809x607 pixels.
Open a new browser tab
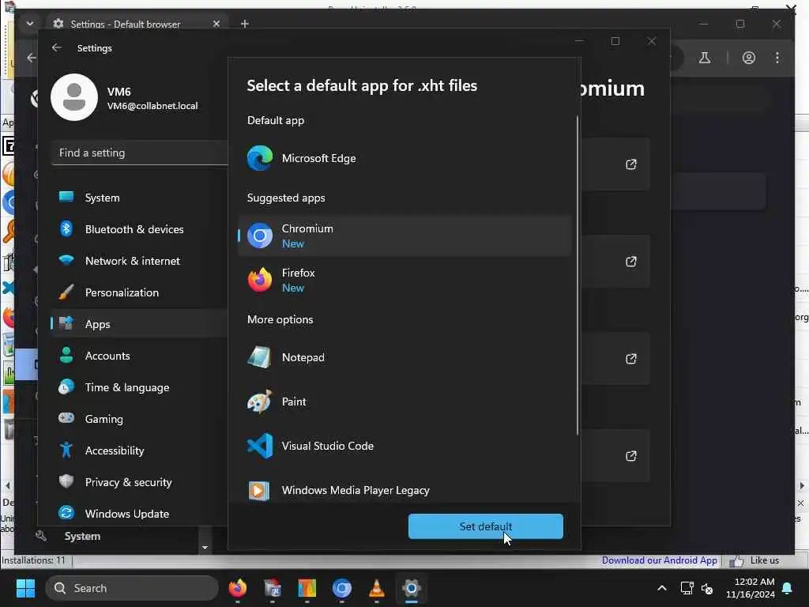(x=245, y=24)
